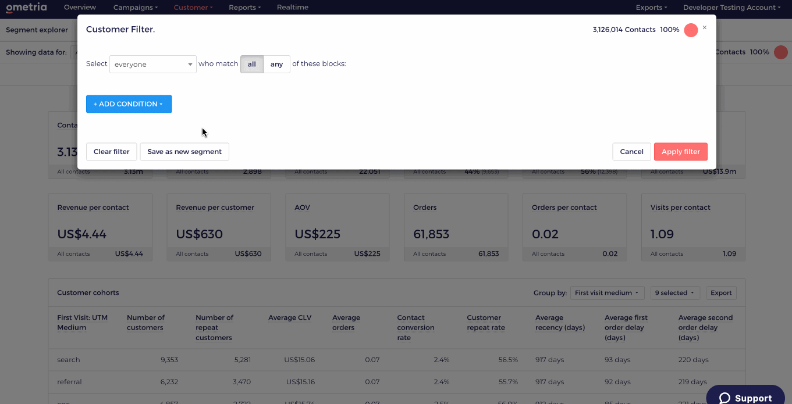Click the Orders per contact card title
Image resolution: width=792 pixels, height=404 pixels.
(x=564, y=208)
